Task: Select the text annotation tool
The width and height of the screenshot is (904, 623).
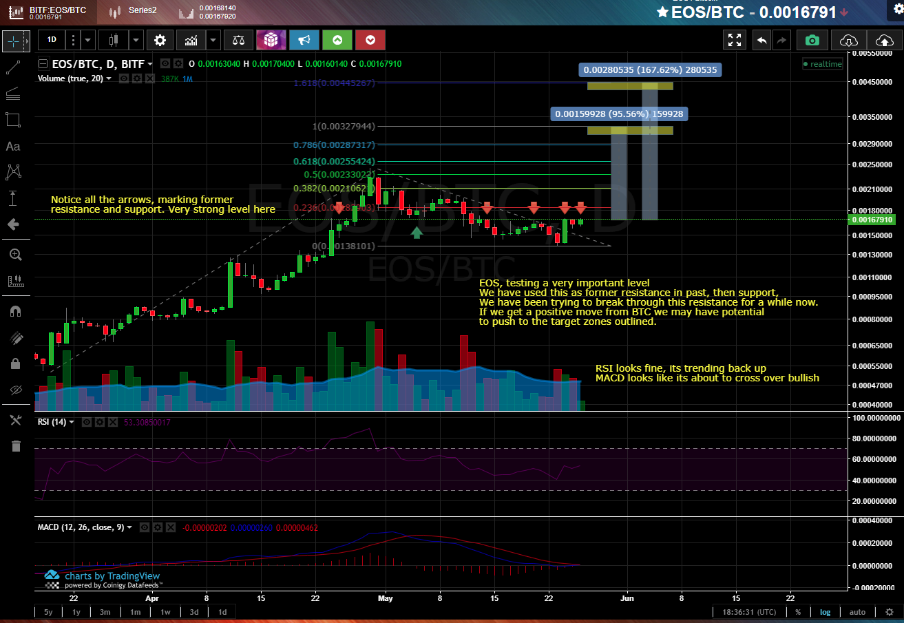Action: (x=12, y=146)
